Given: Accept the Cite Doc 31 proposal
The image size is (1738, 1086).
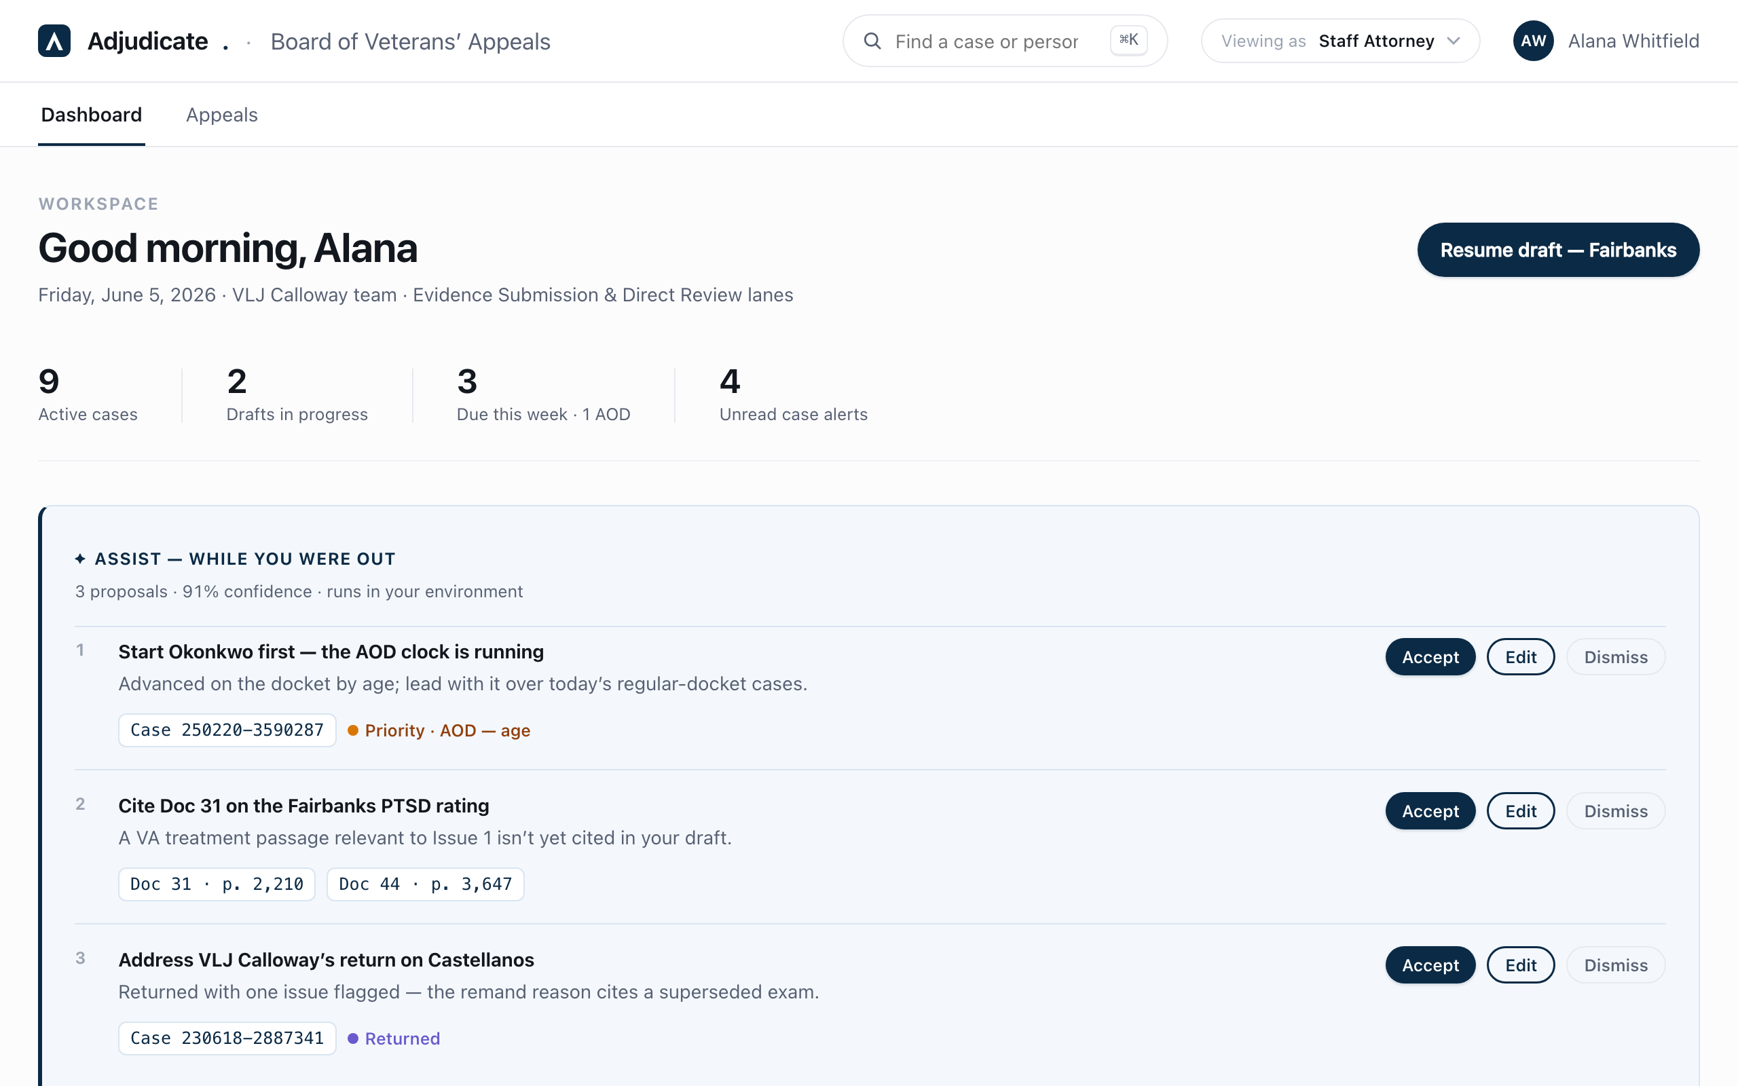Looking at the screenshot, I should [1430, 811].
